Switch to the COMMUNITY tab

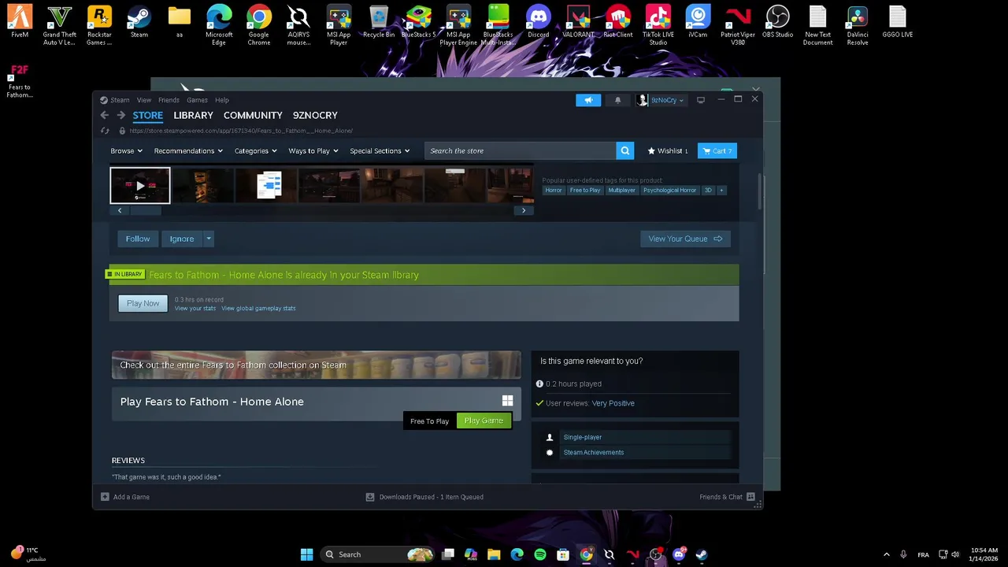pyautogui.click(x=253, y=115)
